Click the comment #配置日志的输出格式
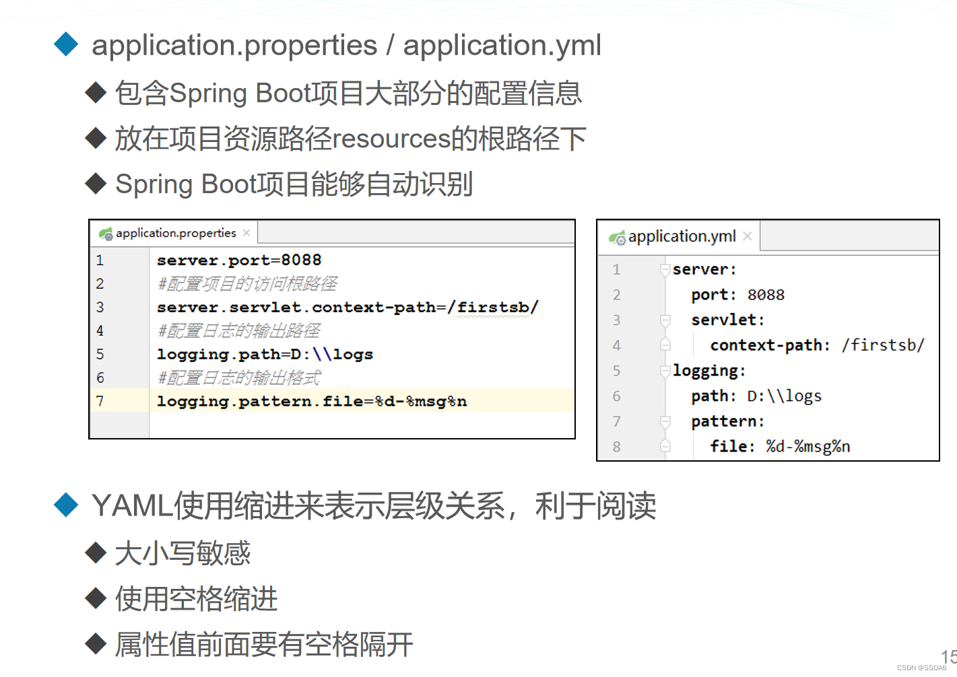Viewport: 957px width, 677px height. pyautogui.click(x=238, y=378)
